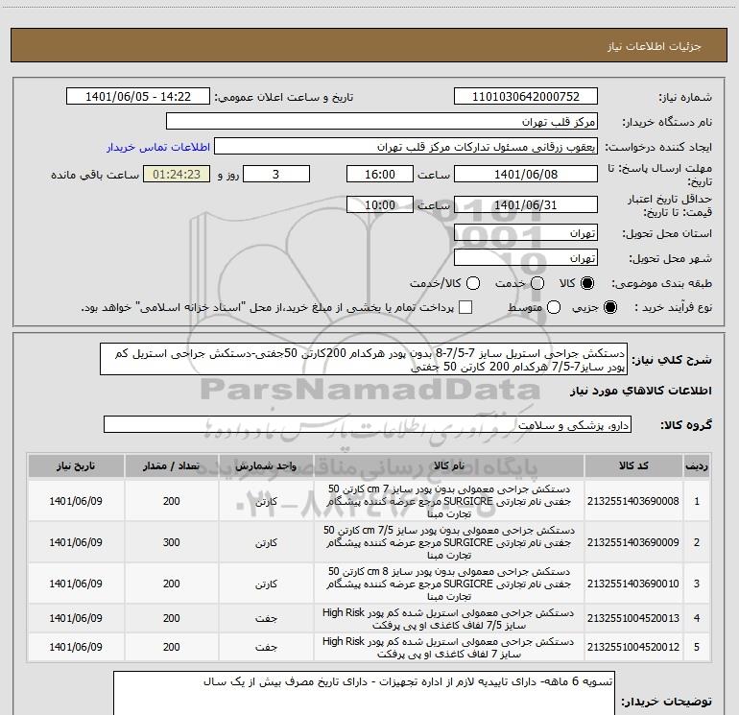Click the deadline time field 16:00

(x=380, y=174)
